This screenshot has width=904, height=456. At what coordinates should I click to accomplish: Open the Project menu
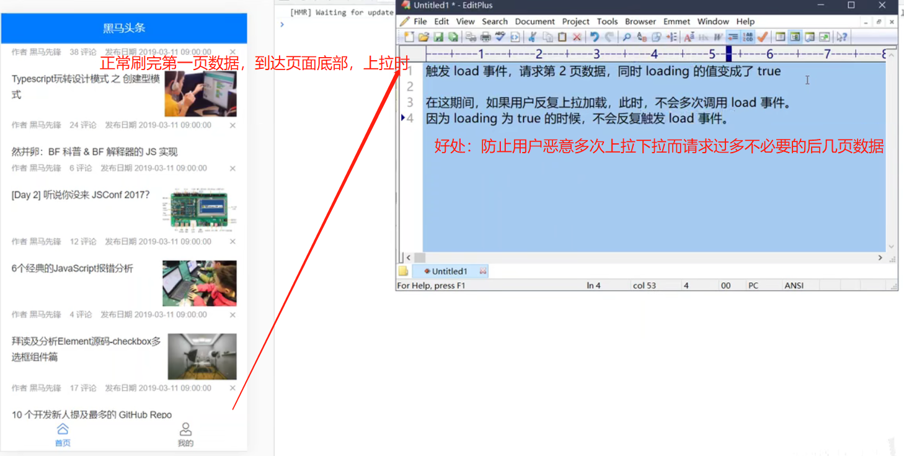pyautogui.click(x=576, y=21)
